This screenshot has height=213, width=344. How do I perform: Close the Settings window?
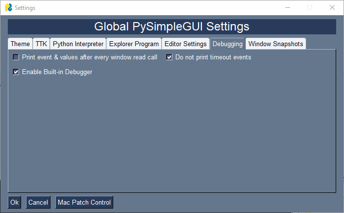(x=332, y=8)
